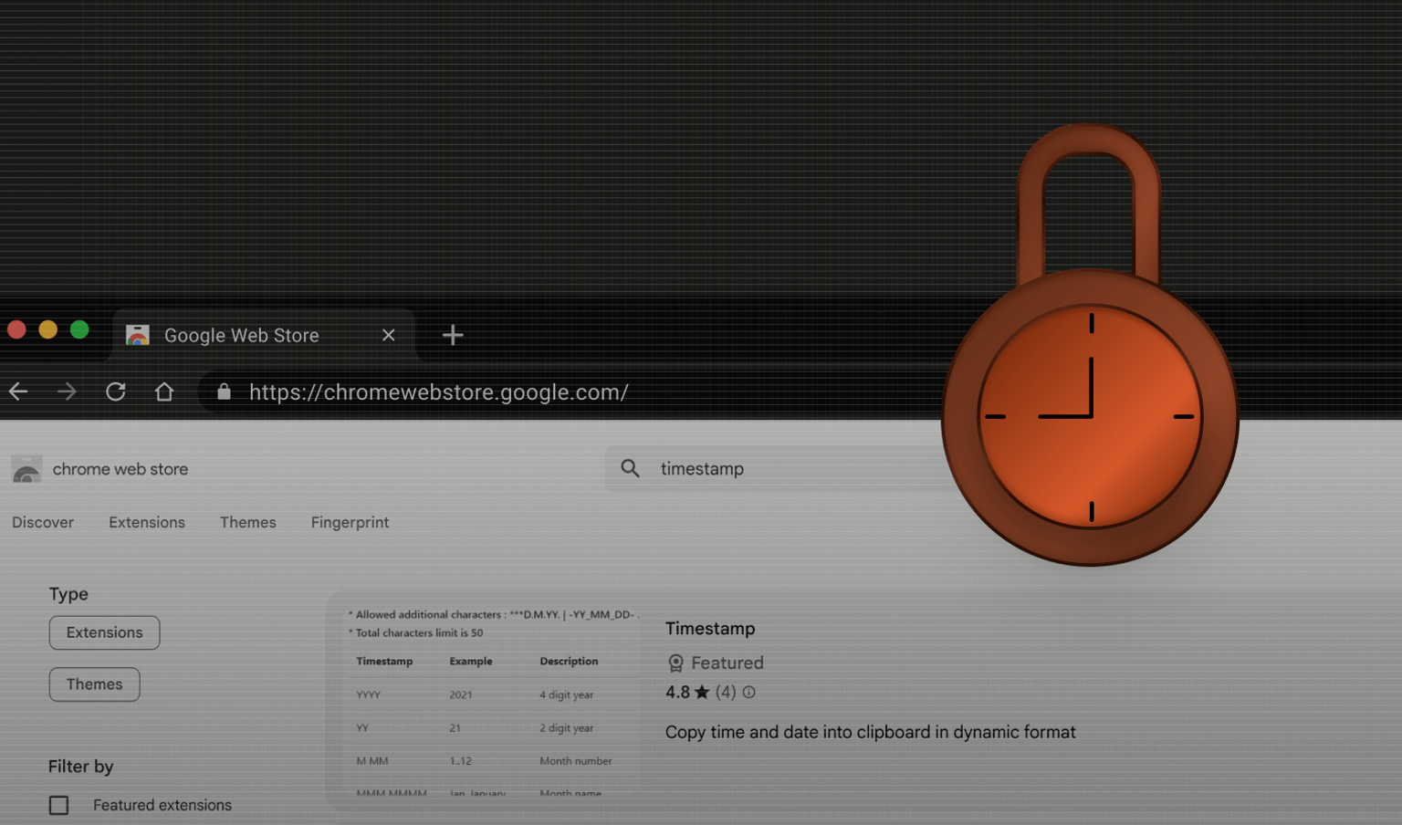Click the browser forward arrow
Screen dimensions: 1402x825
[67, 392]
